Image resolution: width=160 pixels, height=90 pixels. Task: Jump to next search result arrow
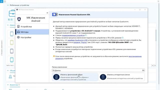point(155,65)
